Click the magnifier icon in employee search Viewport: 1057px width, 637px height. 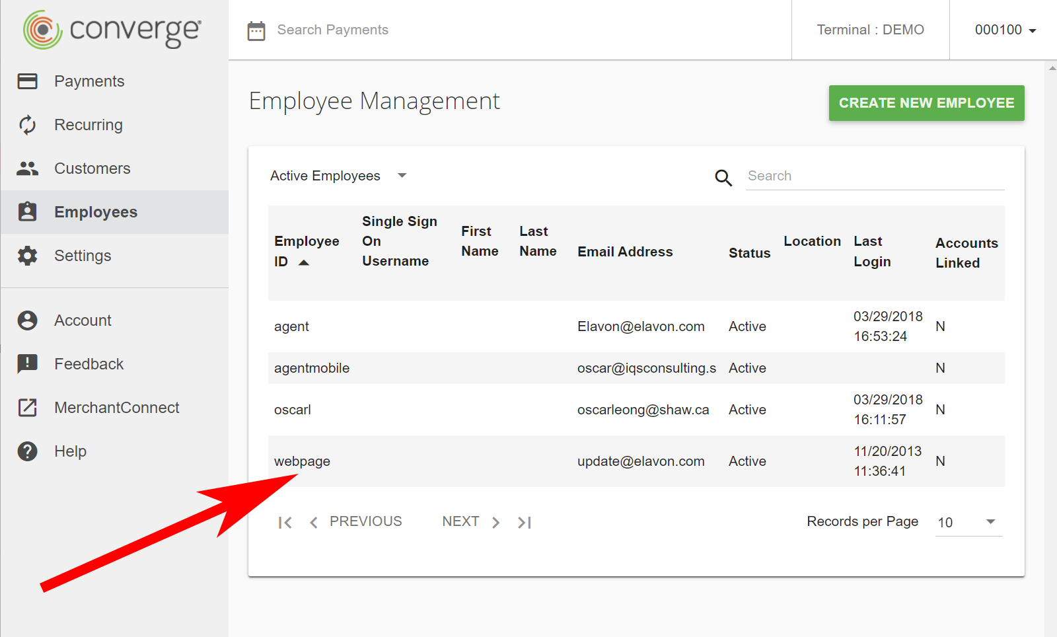(x=723, y=177)
